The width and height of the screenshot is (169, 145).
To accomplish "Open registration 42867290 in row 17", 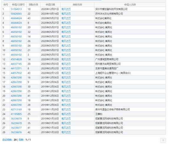I will [16, 82].
